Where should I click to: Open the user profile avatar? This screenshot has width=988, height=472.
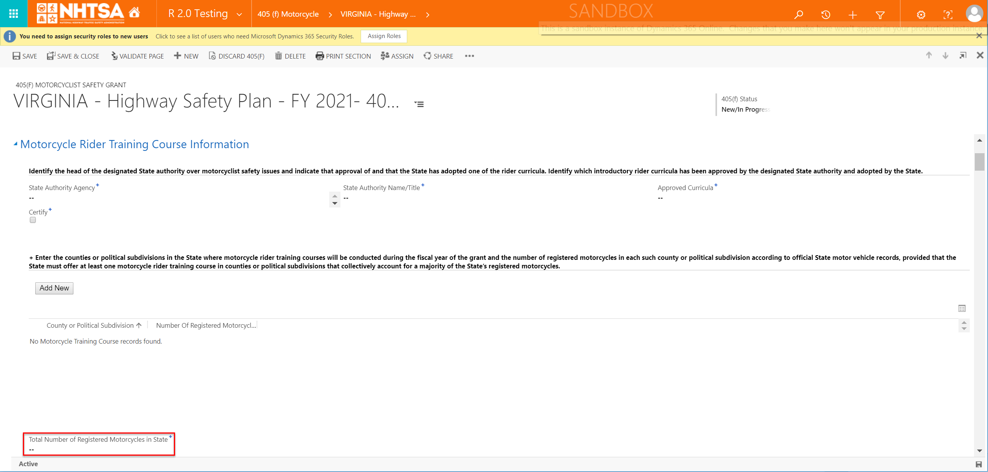click(974, 14)
